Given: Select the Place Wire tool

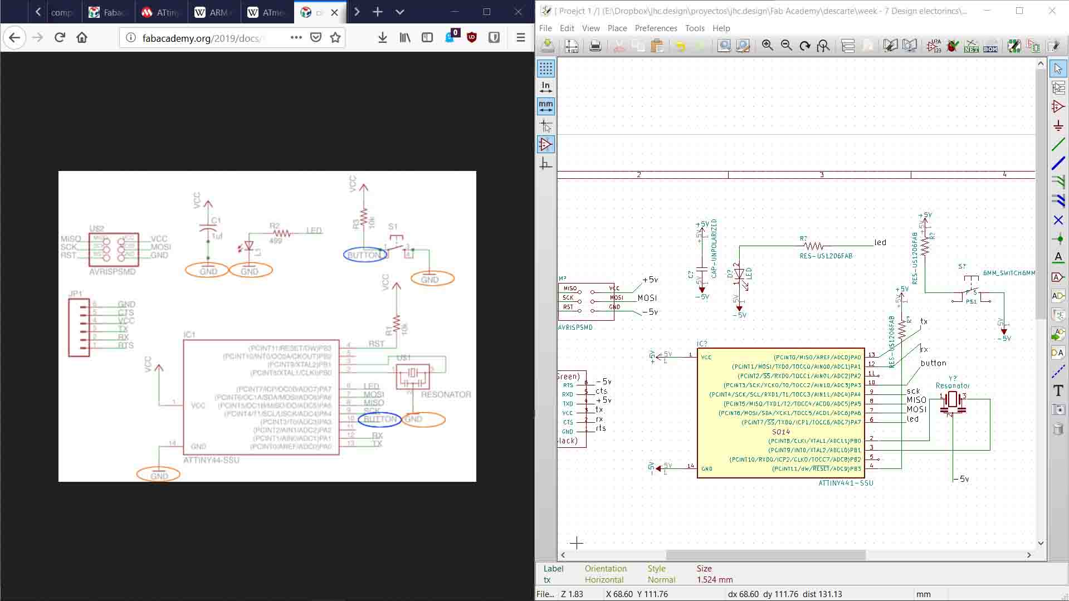Looking at the screenshot, I should tap(1057, 144).
